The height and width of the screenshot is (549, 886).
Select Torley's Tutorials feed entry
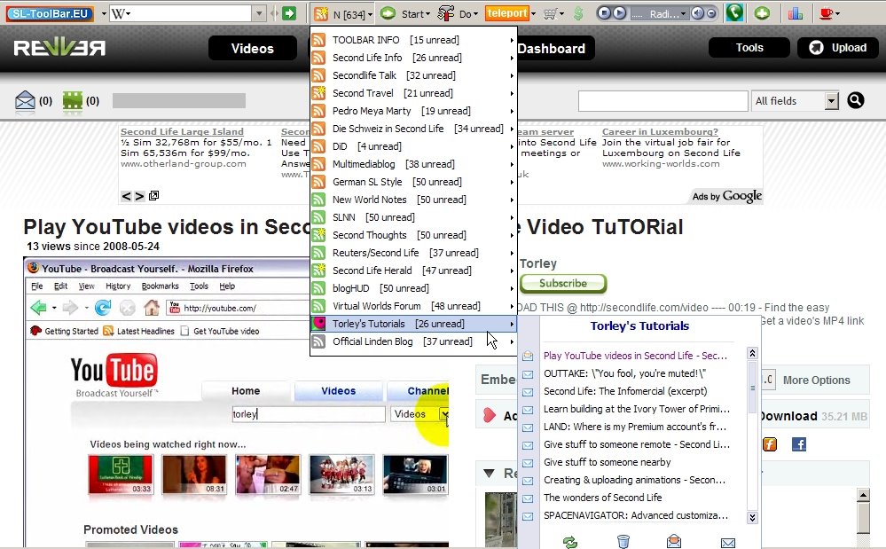coord(413,324)
